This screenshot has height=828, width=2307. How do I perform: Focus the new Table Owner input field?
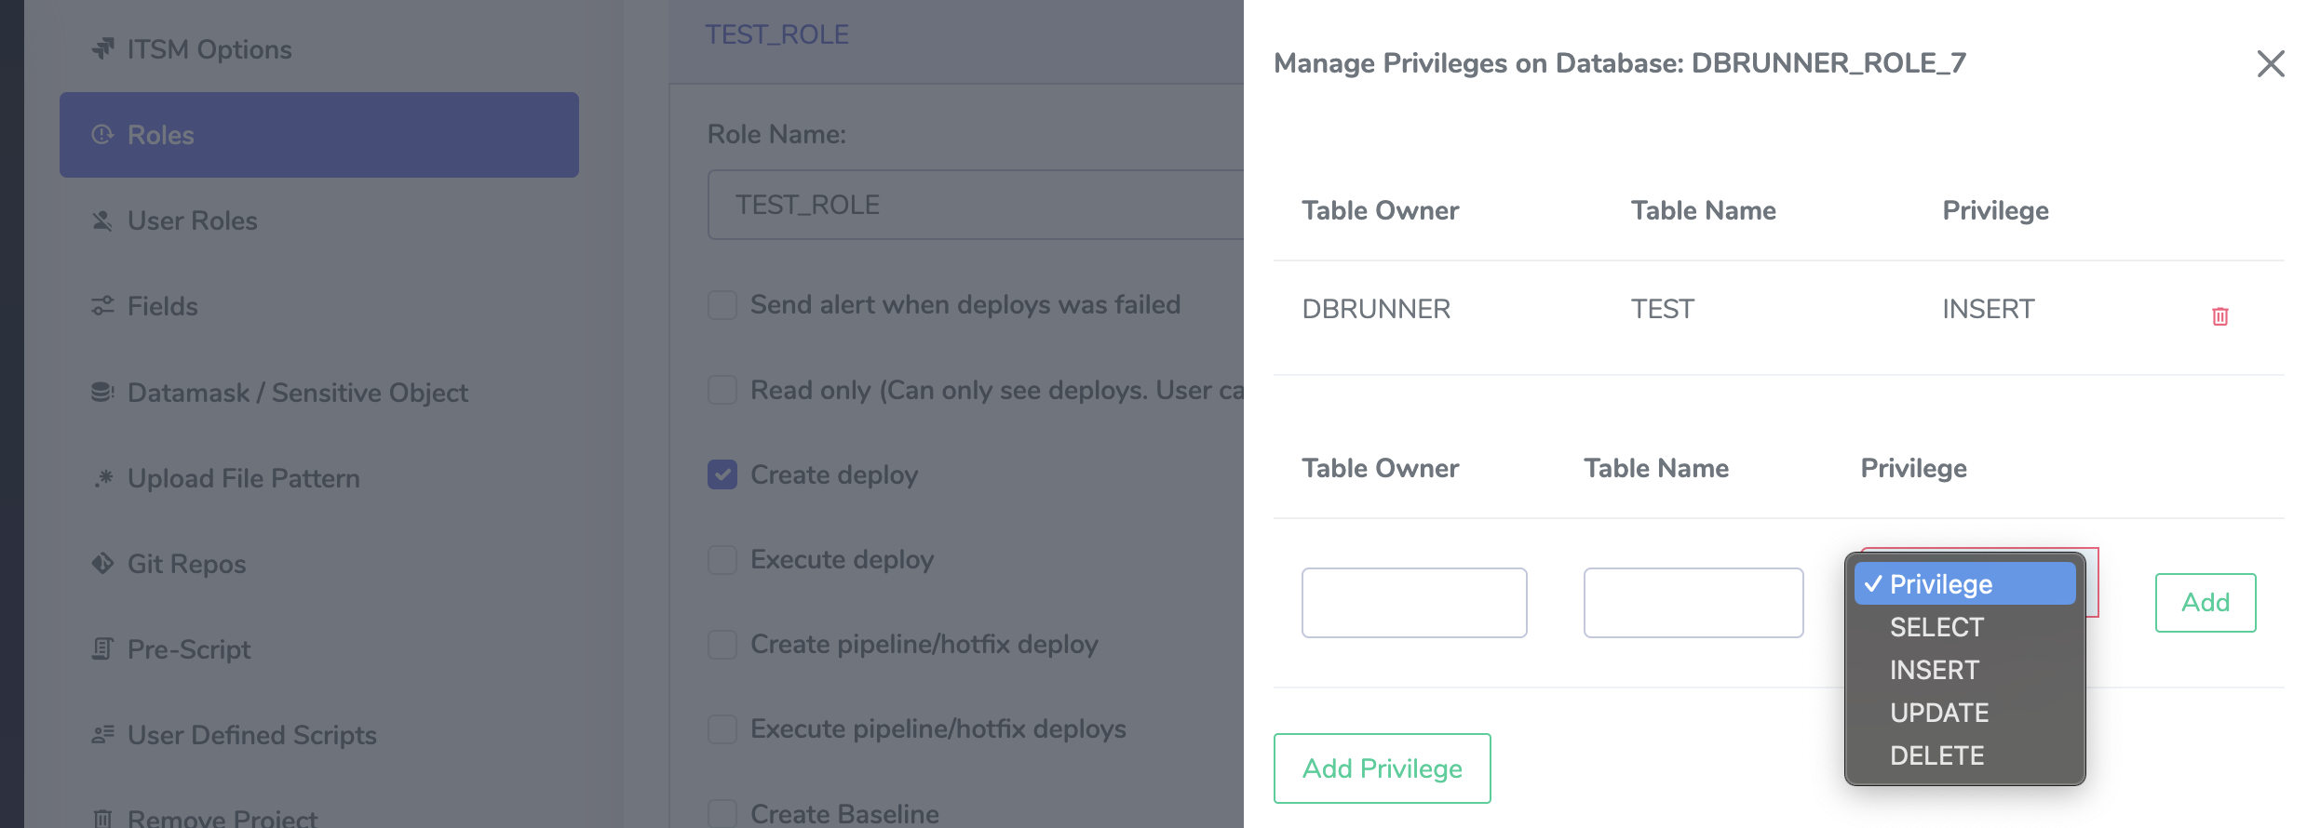(1413, 603)
